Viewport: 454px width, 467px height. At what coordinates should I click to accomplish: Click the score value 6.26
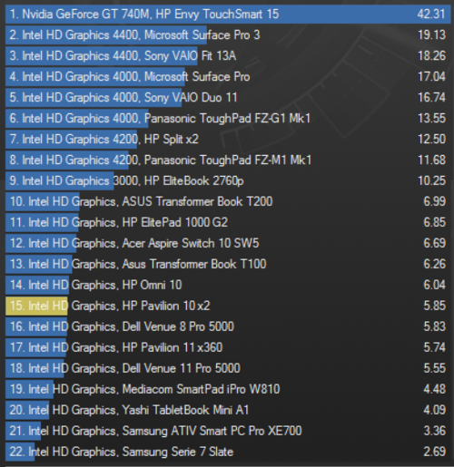pyautogui.click(x=435, y=264)
